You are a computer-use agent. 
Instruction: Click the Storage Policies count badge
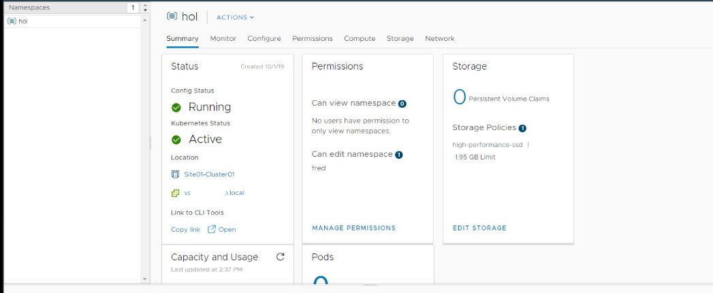522,128
